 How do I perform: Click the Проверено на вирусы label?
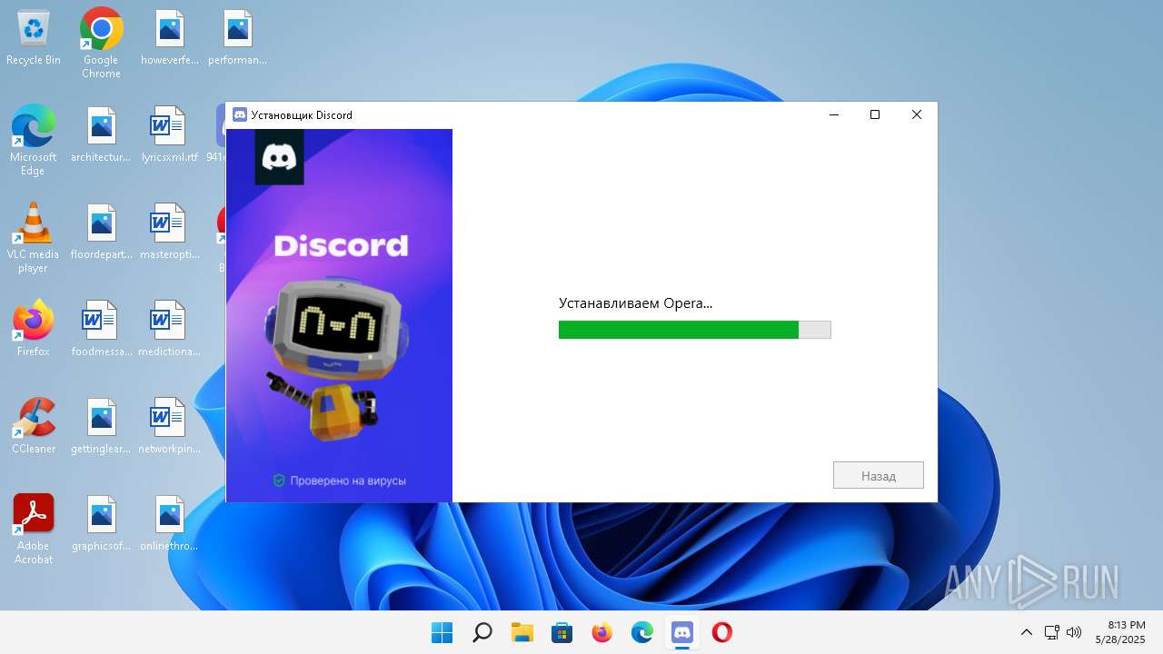tap(340, 481)
